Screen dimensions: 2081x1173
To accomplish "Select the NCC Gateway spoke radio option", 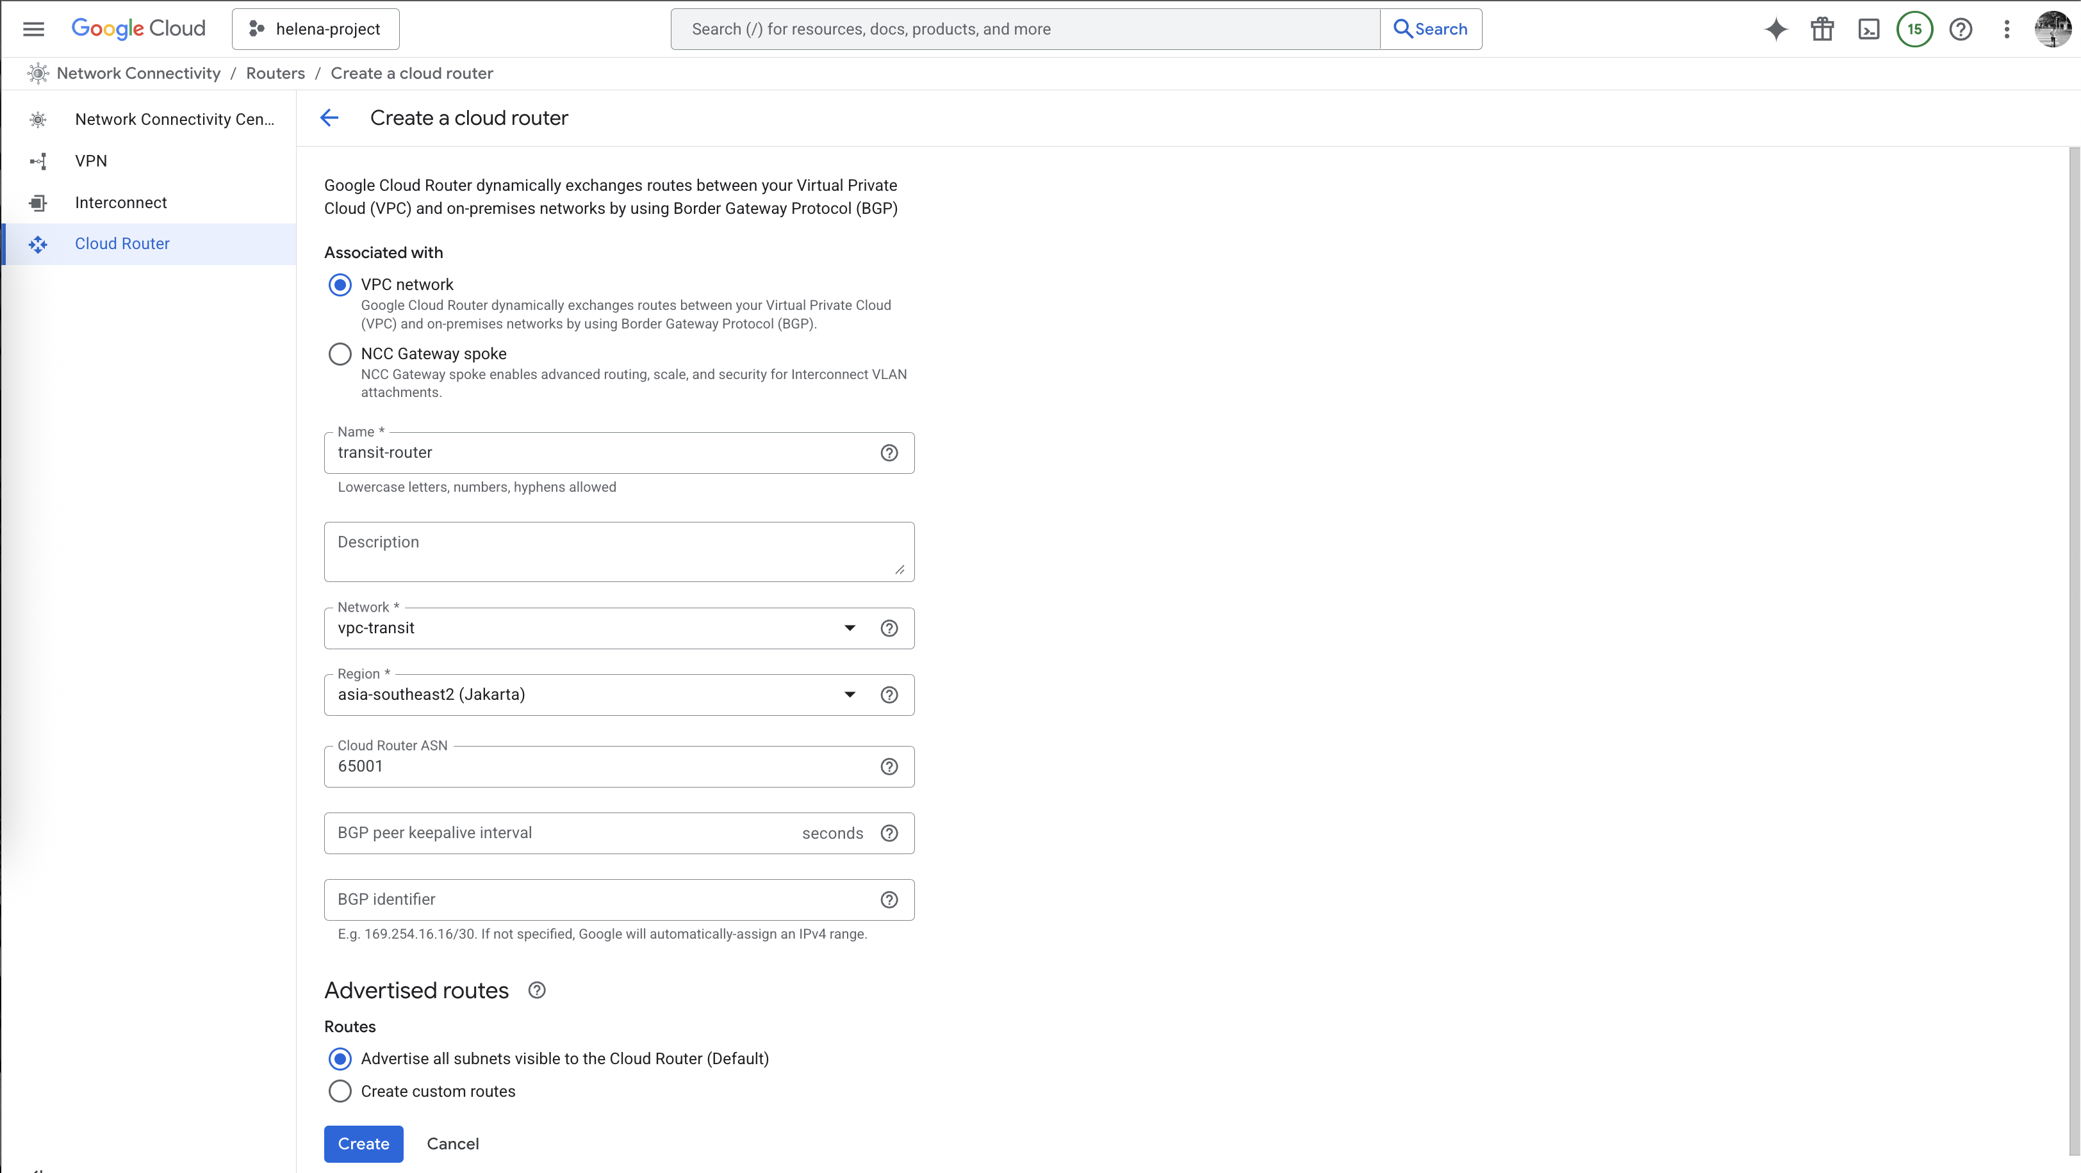I will click(x=340, y=353).
